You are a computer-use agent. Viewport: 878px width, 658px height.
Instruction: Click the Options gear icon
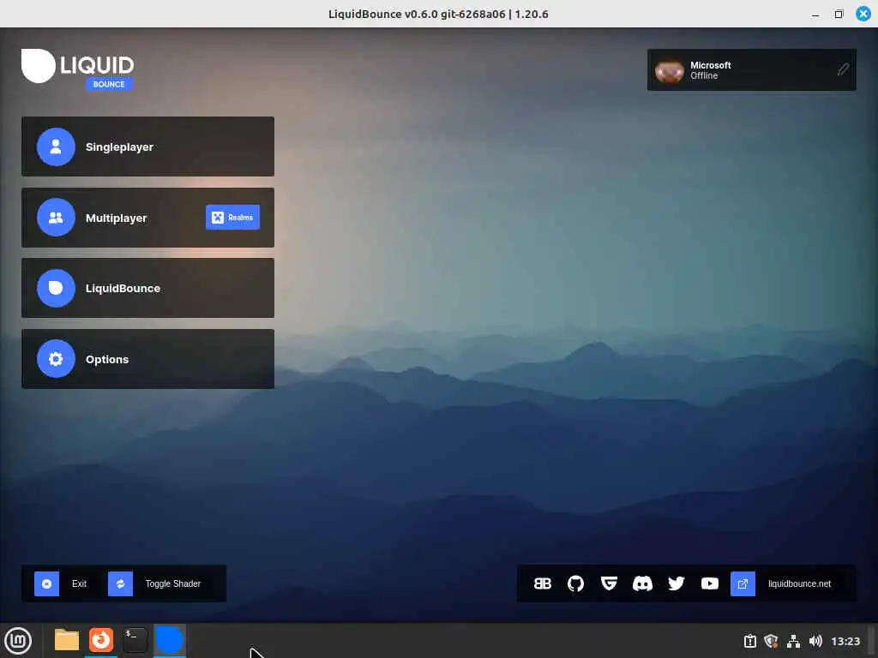(56, 359)
